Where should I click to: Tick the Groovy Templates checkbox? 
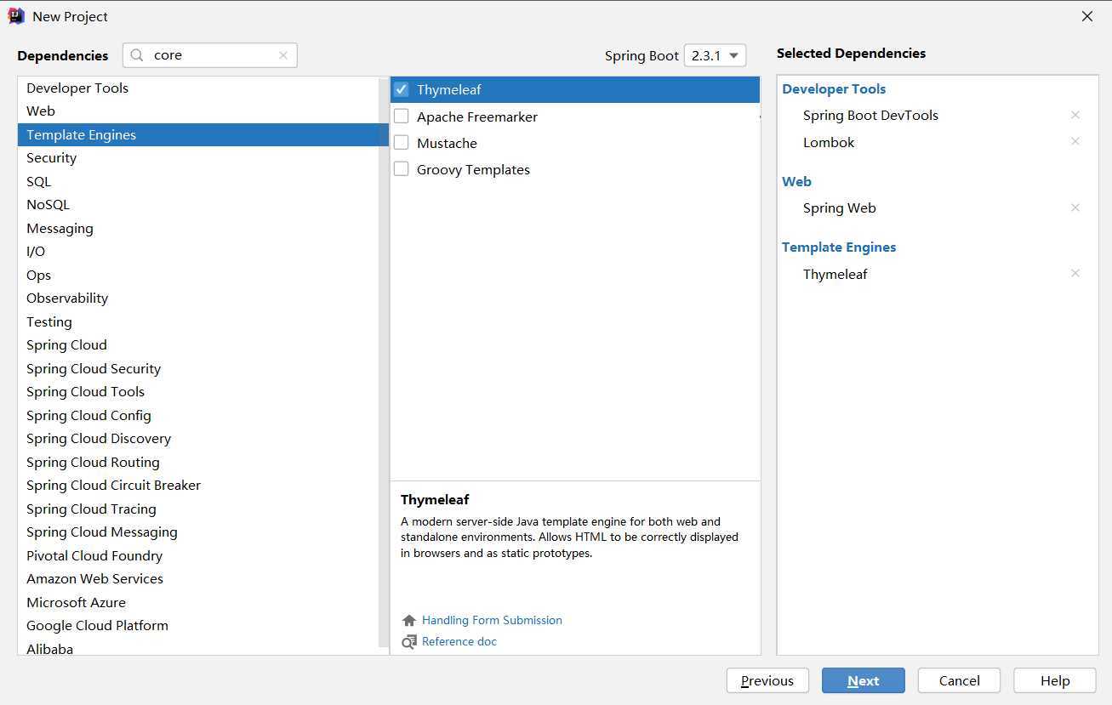pos(402,169)
